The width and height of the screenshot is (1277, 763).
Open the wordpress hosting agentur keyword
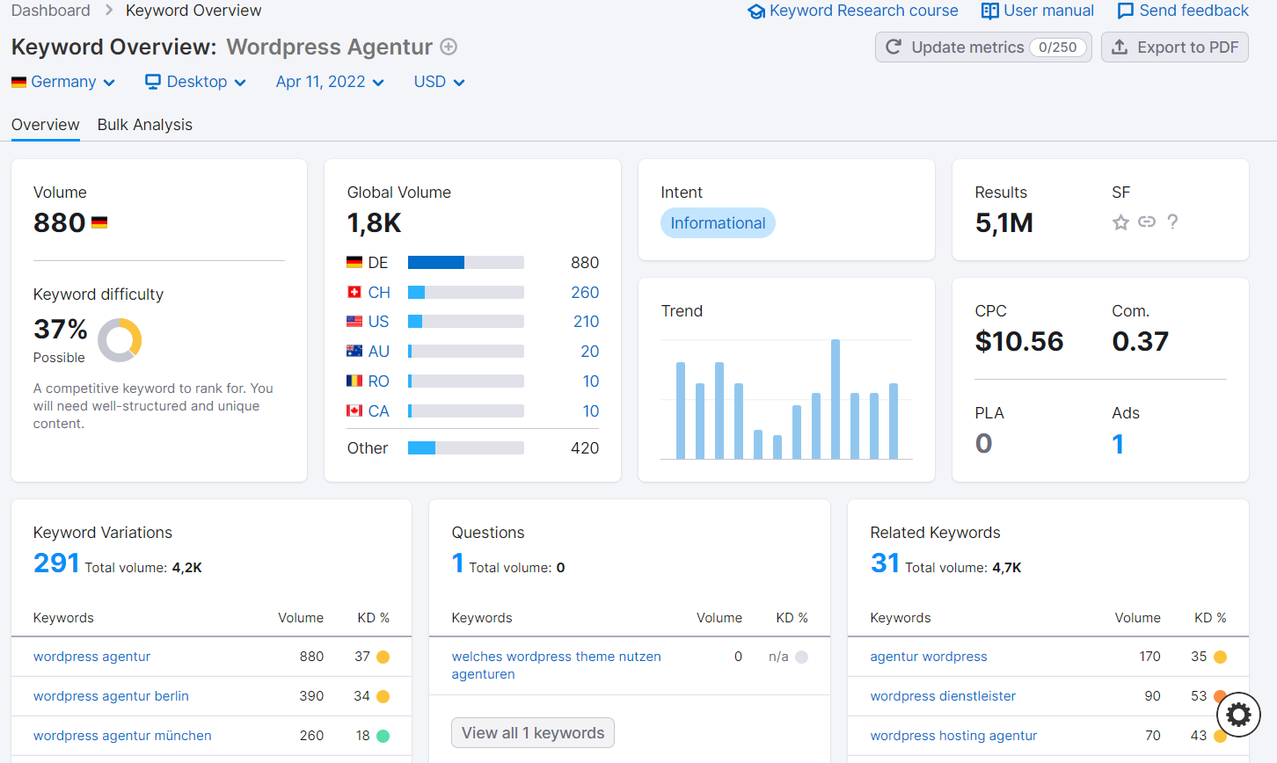(953, 736)
